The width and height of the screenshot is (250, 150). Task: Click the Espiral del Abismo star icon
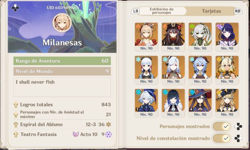tap(109, 124)
